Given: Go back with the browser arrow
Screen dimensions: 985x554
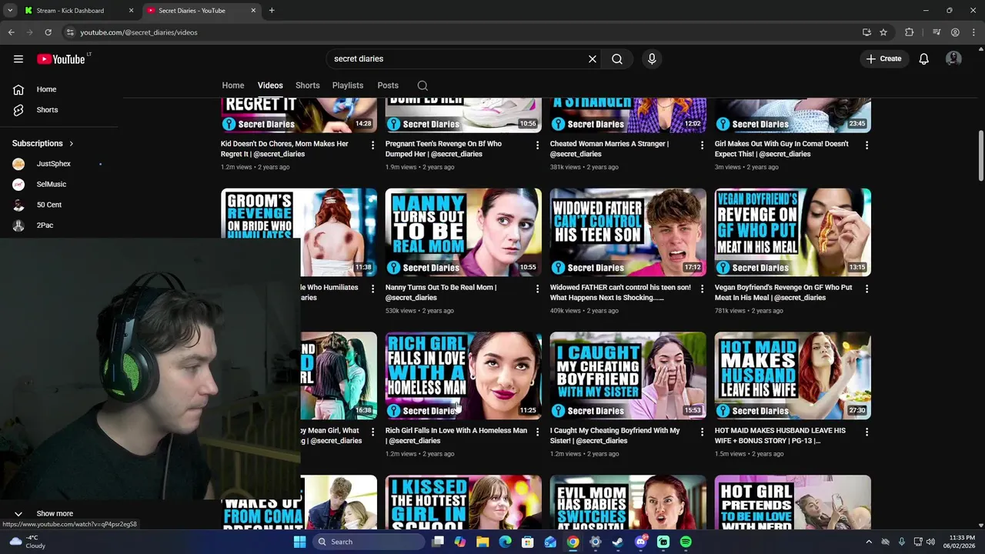Looking at the screenshot, I should click(x=11, y=32).
